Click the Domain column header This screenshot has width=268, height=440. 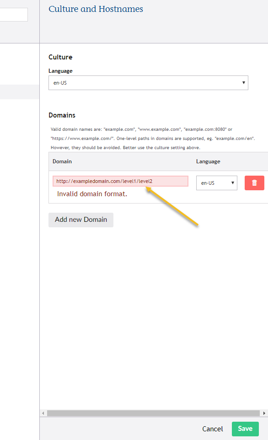coord(62,161)
